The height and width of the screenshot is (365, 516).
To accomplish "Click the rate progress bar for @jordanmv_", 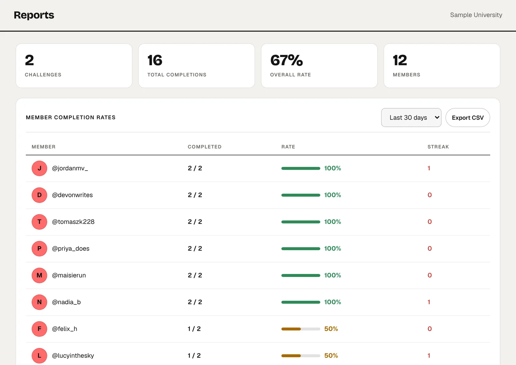I will pos(301,168).
